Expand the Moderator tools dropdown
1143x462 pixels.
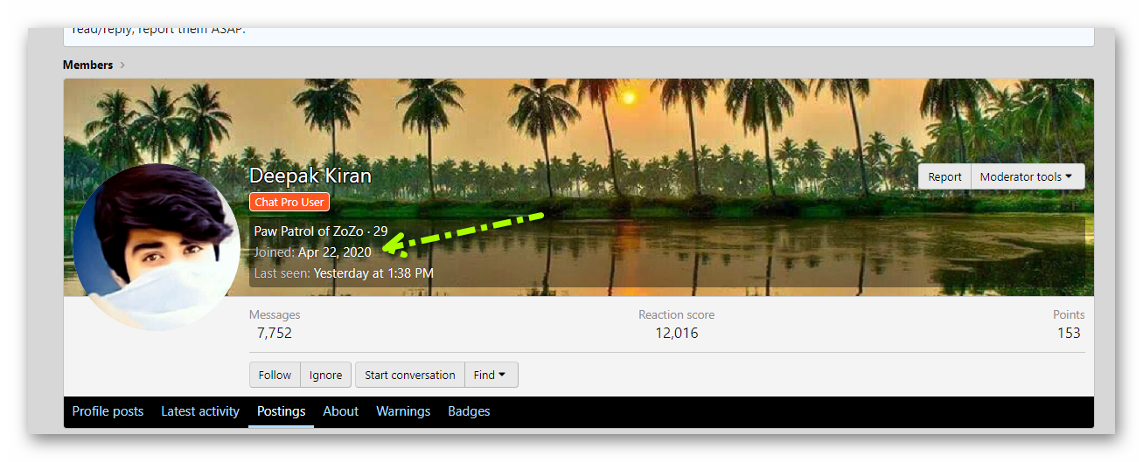[1027, 176]
